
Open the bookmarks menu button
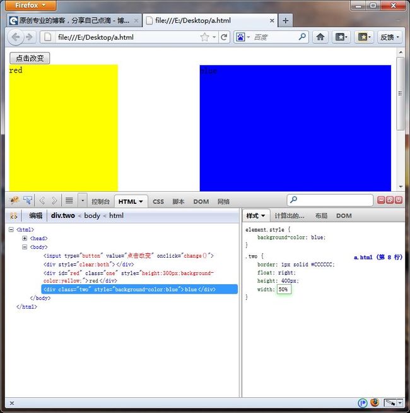pos(341,37)
